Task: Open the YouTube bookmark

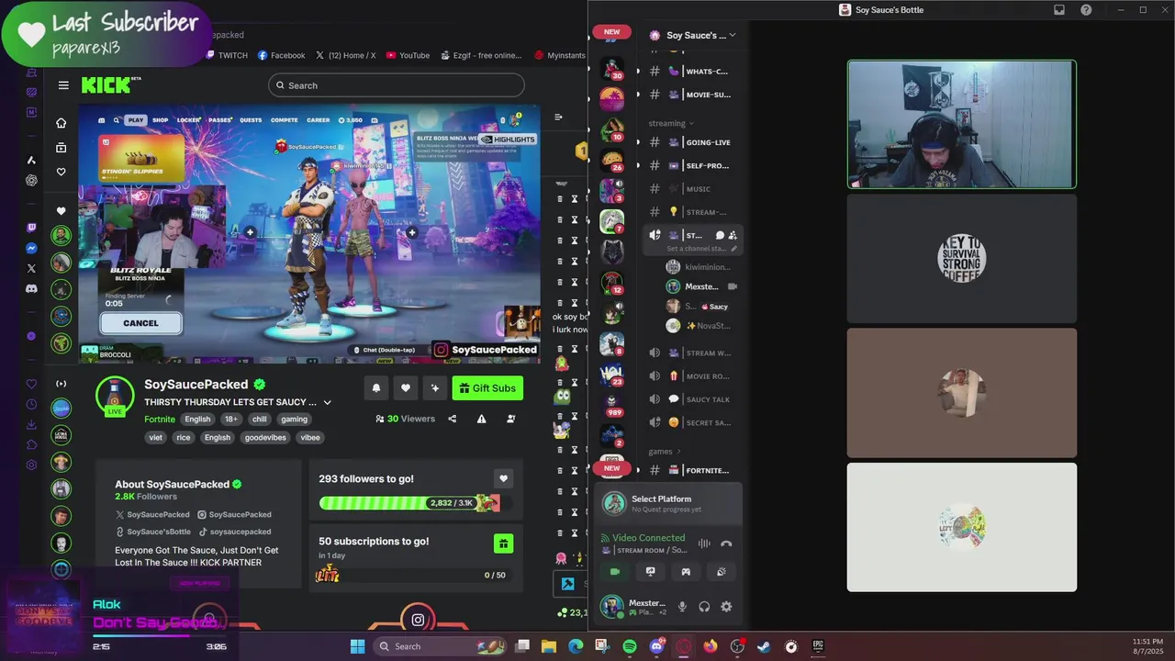Action: [x=408, y=55]
